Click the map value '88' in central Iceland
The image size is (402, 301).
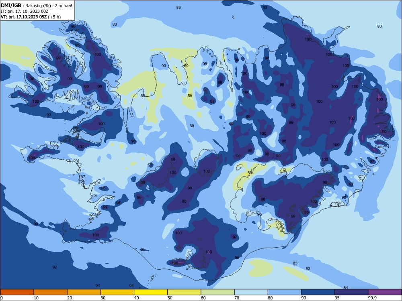point(192,126)
